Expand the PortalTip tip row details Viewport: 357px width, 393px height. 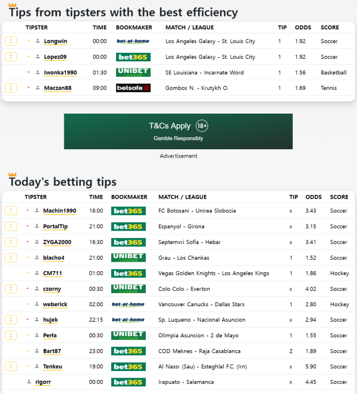tap(11, 227)
